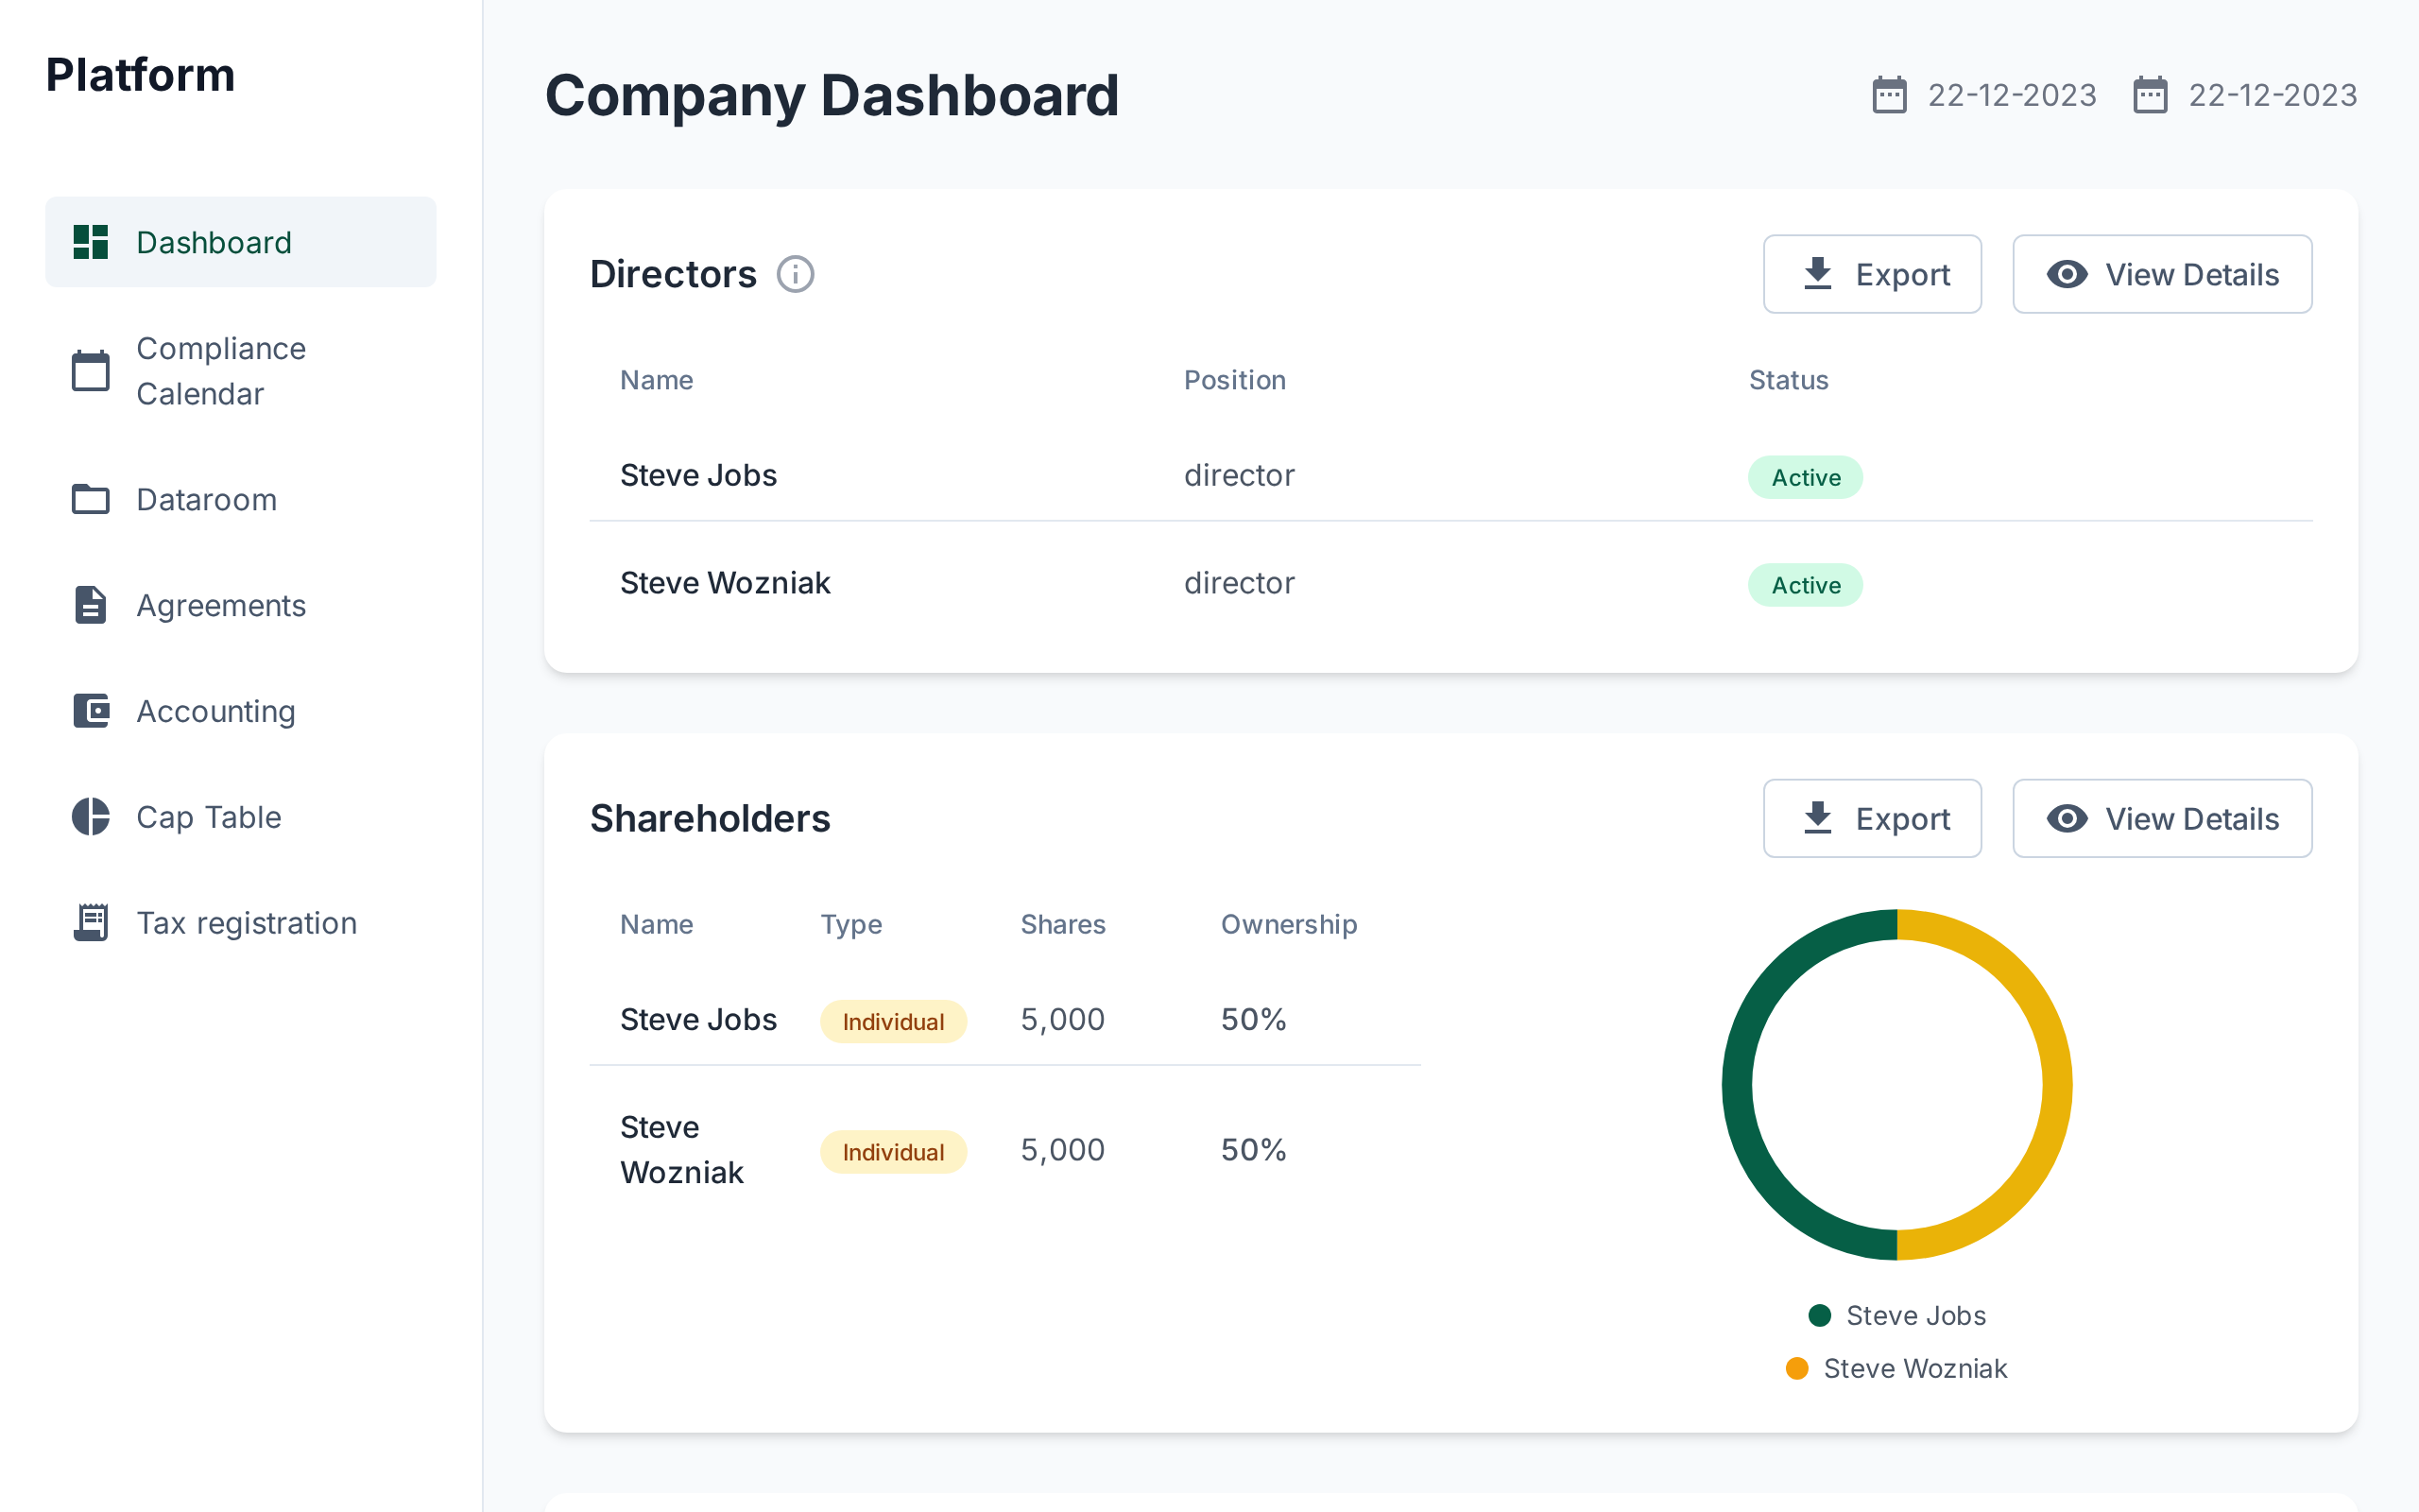2419x1512 pixels.
Task: Click the Cap Table pie chart icon
Action: pyautogui.click(x=90, y=817)
